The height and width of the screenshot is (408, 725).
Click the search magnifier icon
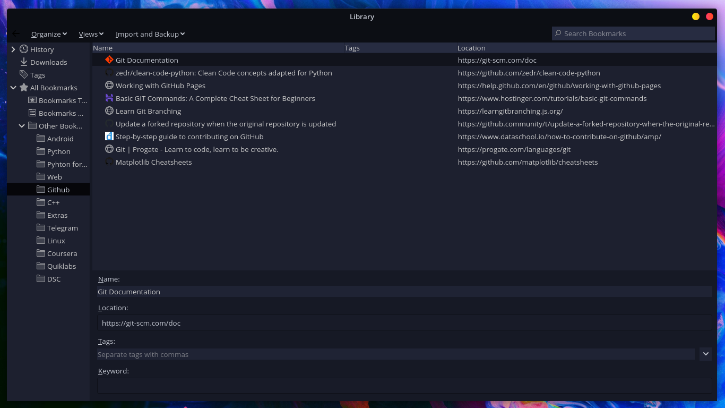558,33
